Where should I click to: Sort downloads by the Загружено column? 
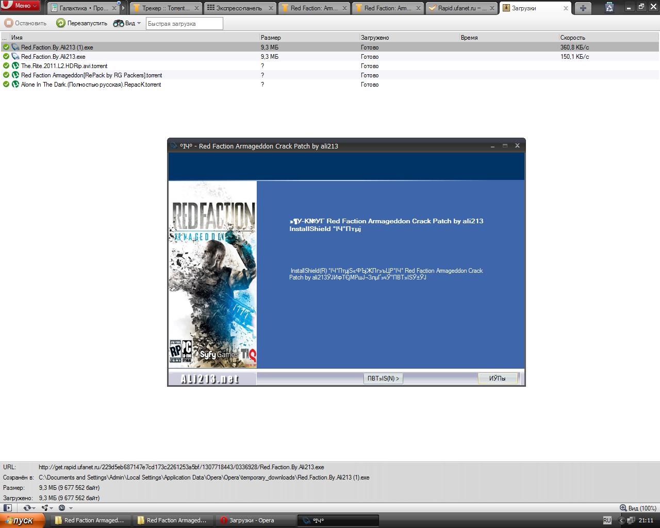tap(409, 38)
